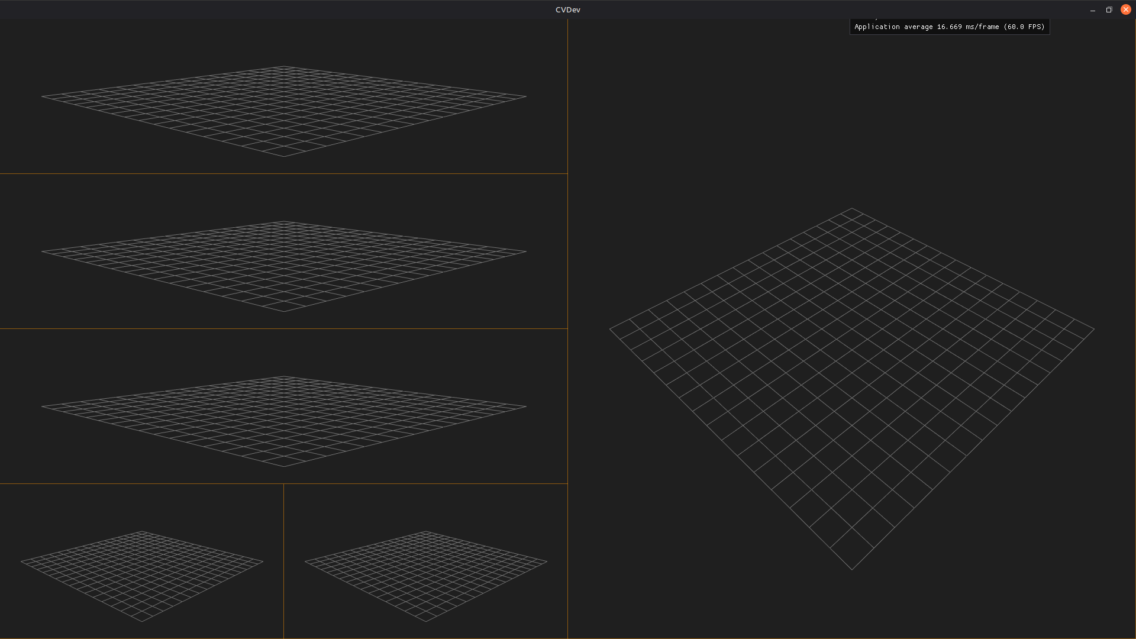Close the CVDev application window
Image resolution: width=1136 pixels, height=639 pixels.
(1125, 10)
